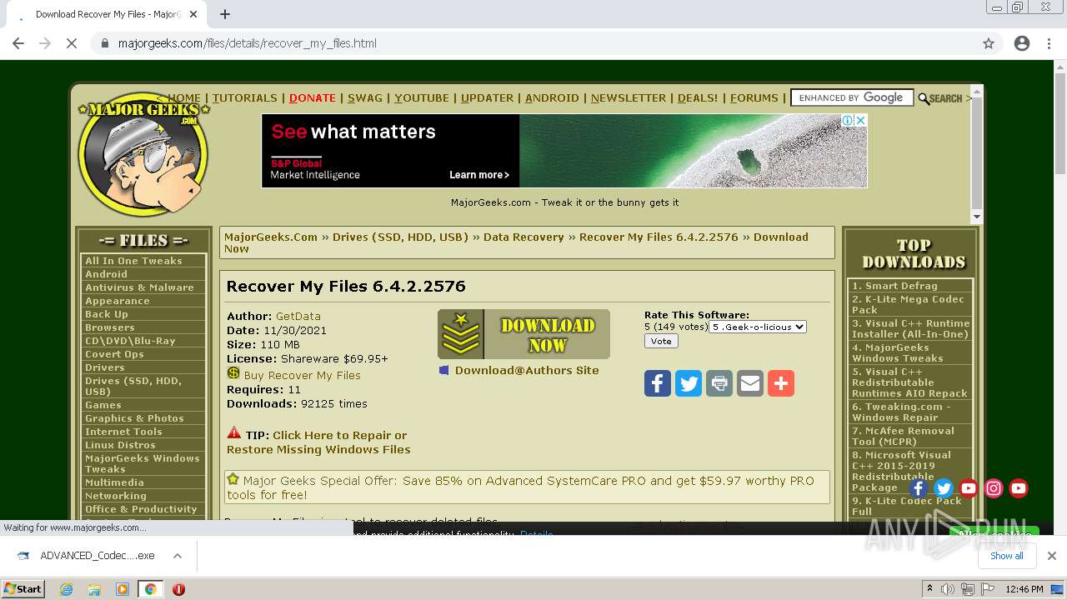The width and height of the screenshot is (1067, 600).
Task: Show hidden system tray icons
Action: (x=929, y=589)
